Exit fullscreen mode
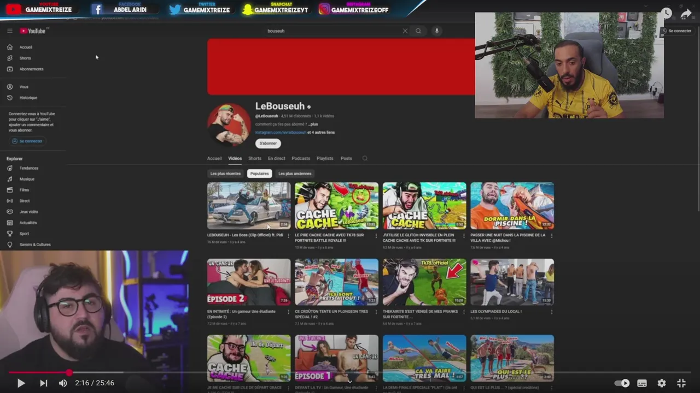The width and height of the screenshot is (700, 393). 681,383
